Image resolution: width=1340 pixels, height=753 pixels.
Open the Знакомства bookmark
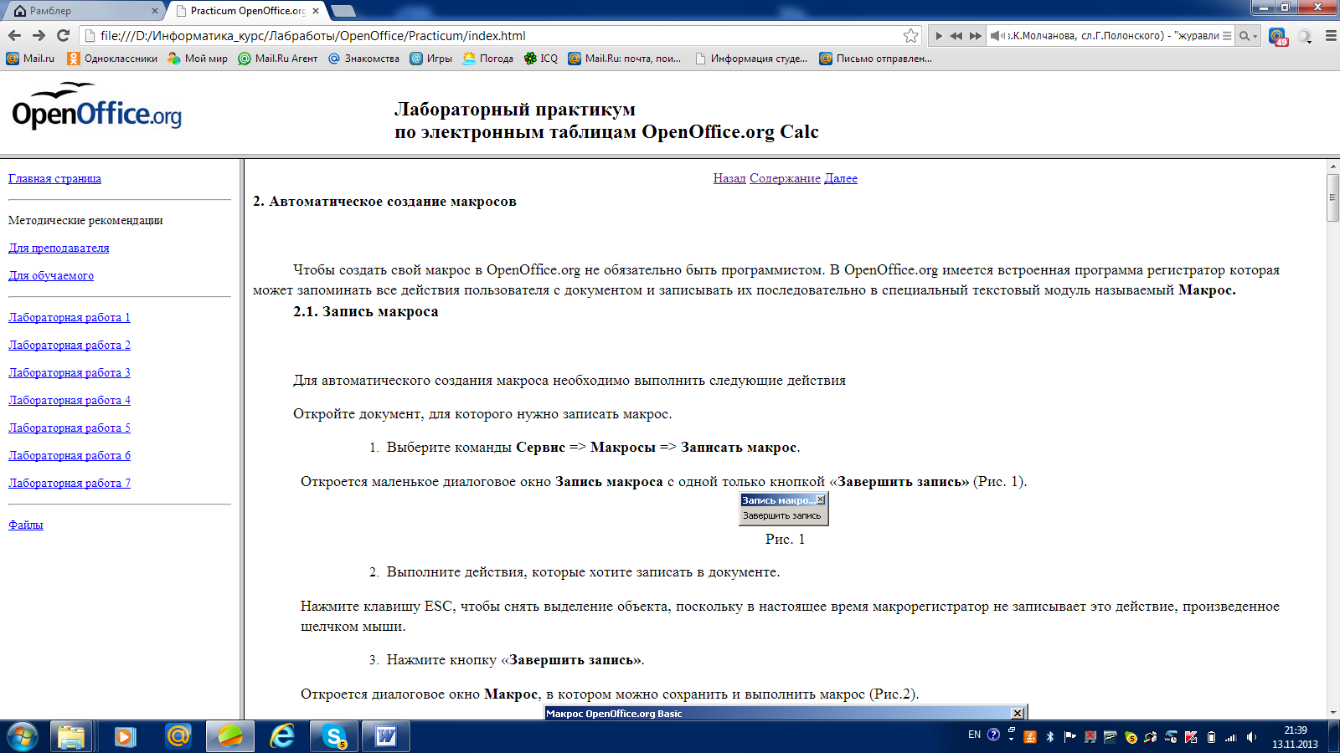click(x=363, y=59)
